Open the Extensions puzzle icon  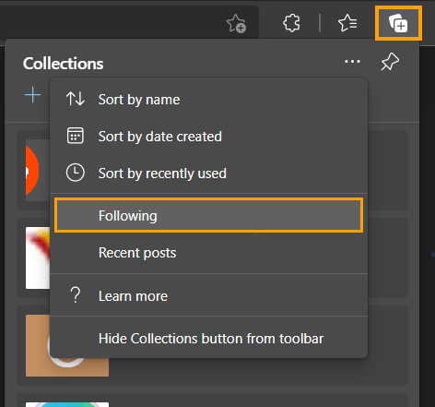291,23
